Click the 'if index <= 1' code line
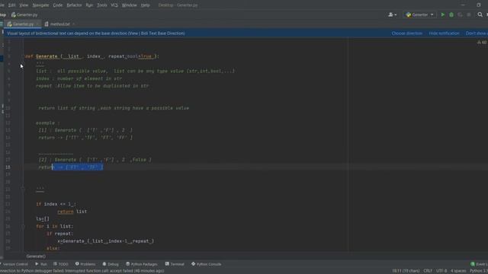Image resolution: width=488 pixels, height=274 pixels. (x=56, y=204)
